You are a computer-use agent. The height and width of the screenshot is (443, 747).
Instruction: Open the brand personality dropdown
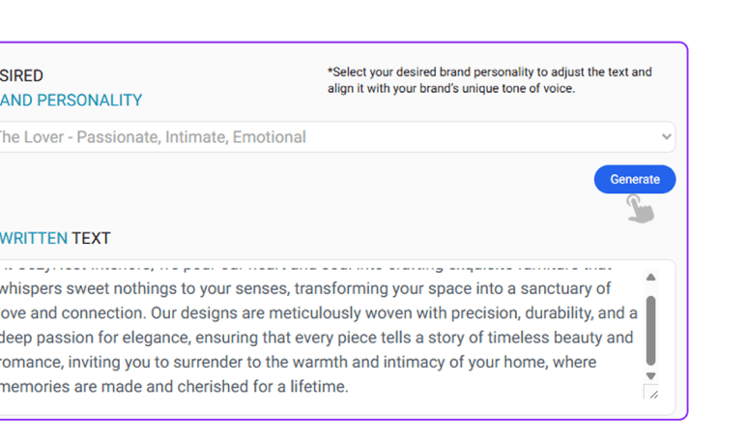pos(329,136)
